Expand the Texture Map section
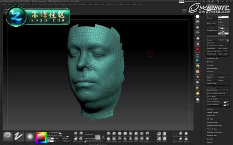The width and height of the screenshot is (233, 145). [x=212, y=122]
